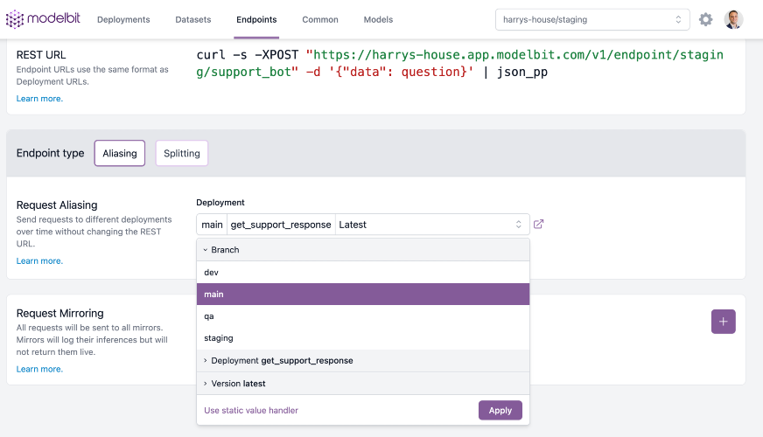Add a request mirror with plus button
Screen dimensions: 763x437
point(723,322)
